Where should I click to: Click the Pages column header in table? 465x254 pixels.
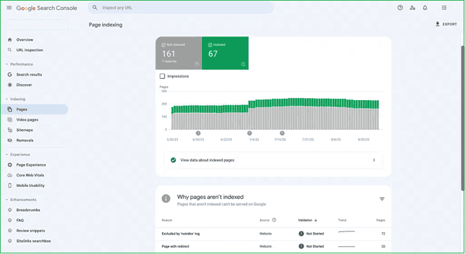[x=381, y=220]
